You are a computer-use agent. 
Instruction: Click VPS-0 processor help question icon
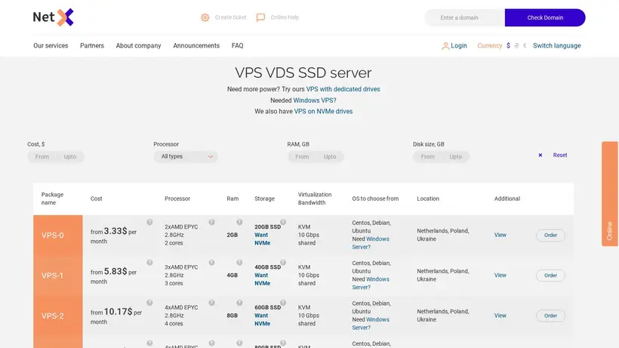pos(211,222)
